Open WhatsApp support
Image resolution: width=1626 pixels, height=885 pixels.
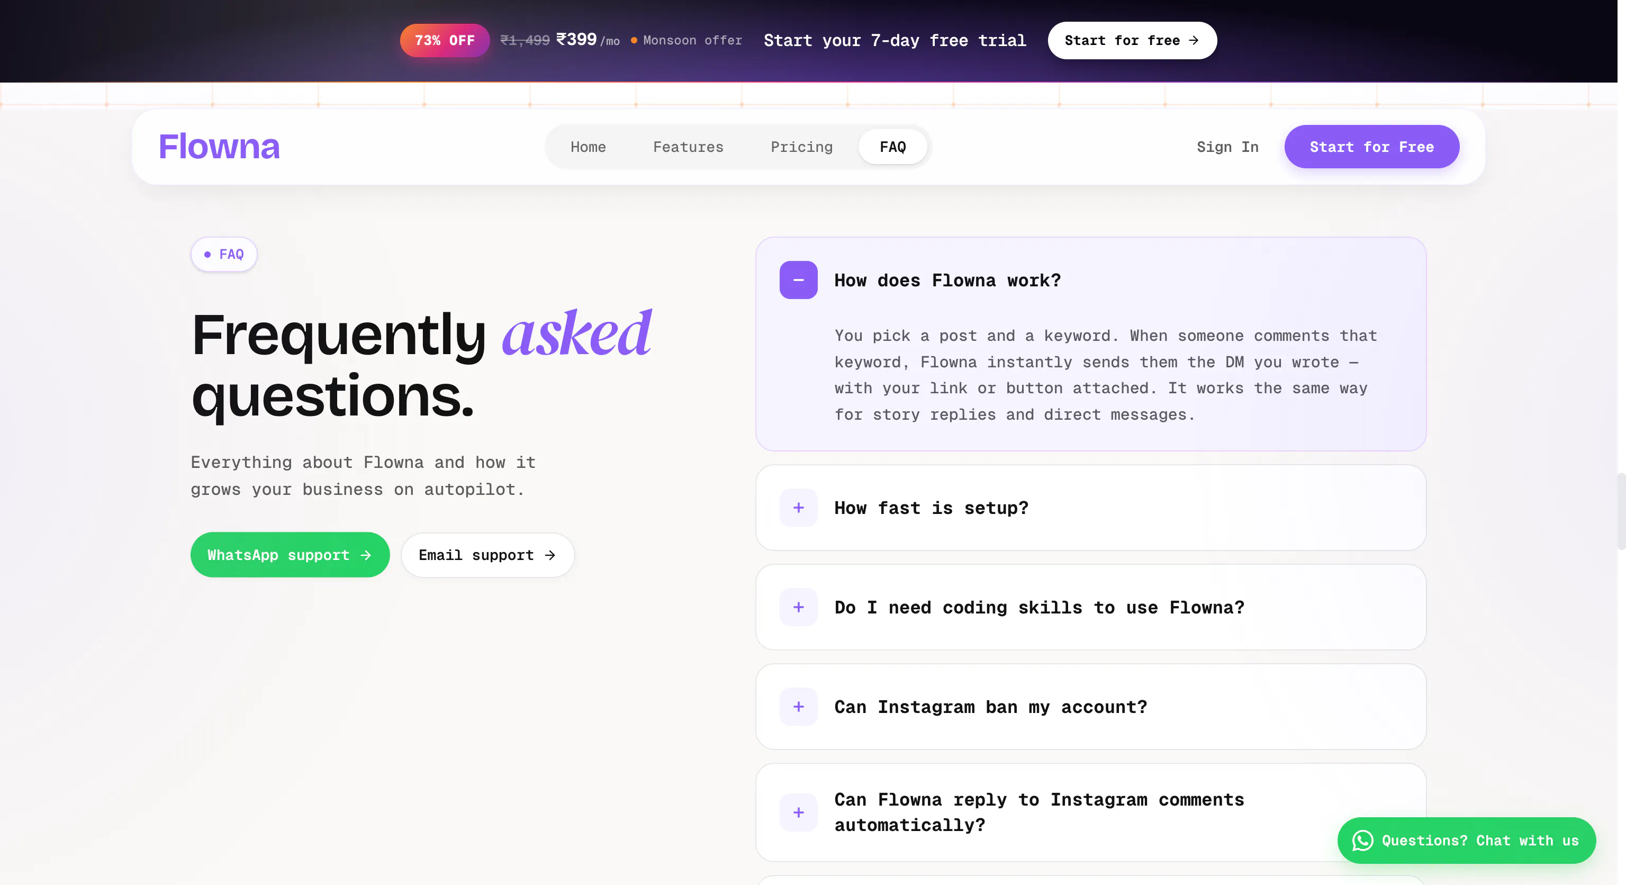pyautogui.click(x=290, y=555)
